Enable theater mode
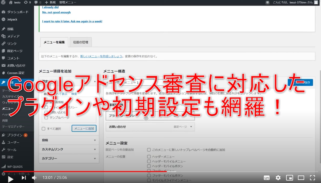The width and height of the screenshot is (321, 183). pyautogui.click(x=301, y=178)
